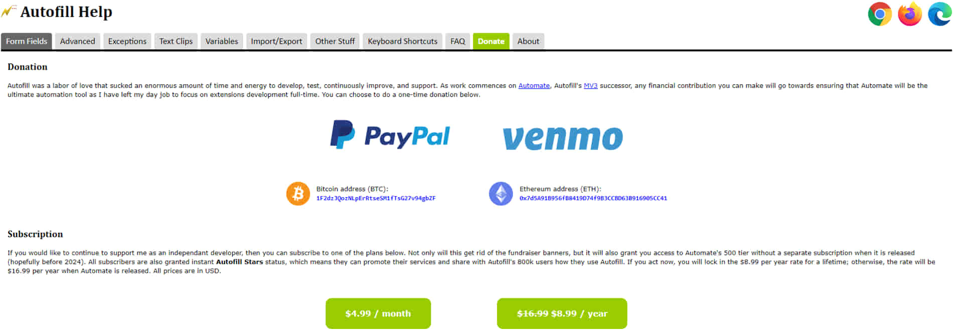The width and height of the screenshot is (953, 336).
Task: Go to the Exceptions tab
Action: 127,41
